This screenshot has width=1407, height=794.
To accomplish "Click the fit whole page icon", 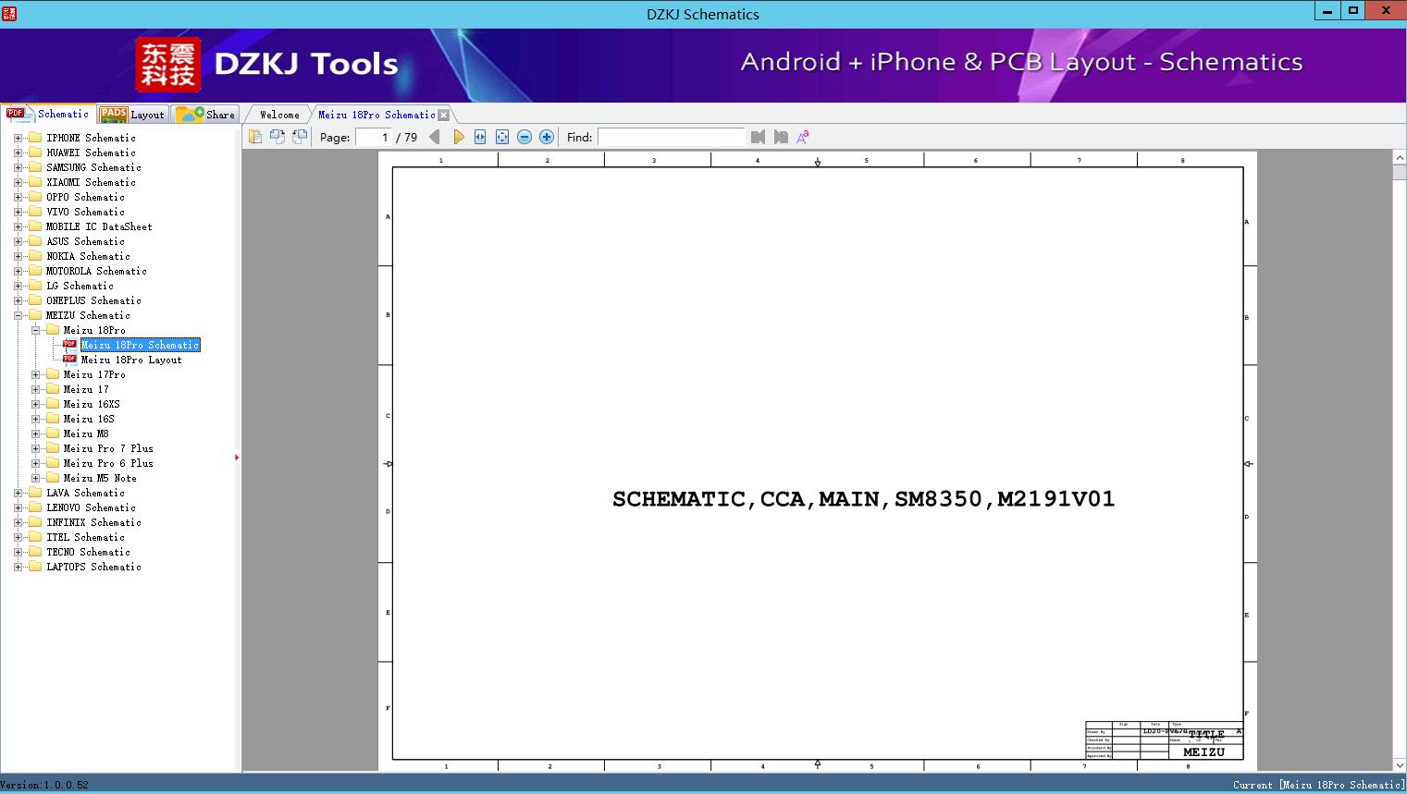I will click(x=502, y=137).
